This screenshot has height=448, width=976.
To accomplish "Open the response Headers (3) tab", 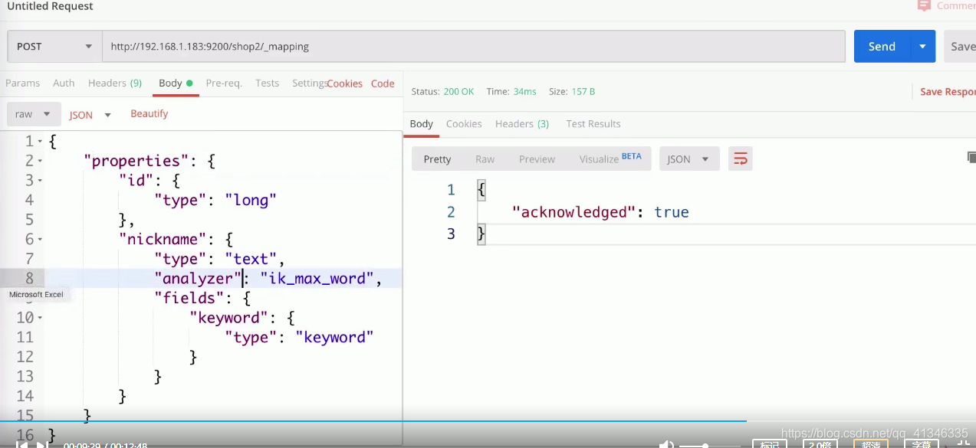I will tap(522, 123).
